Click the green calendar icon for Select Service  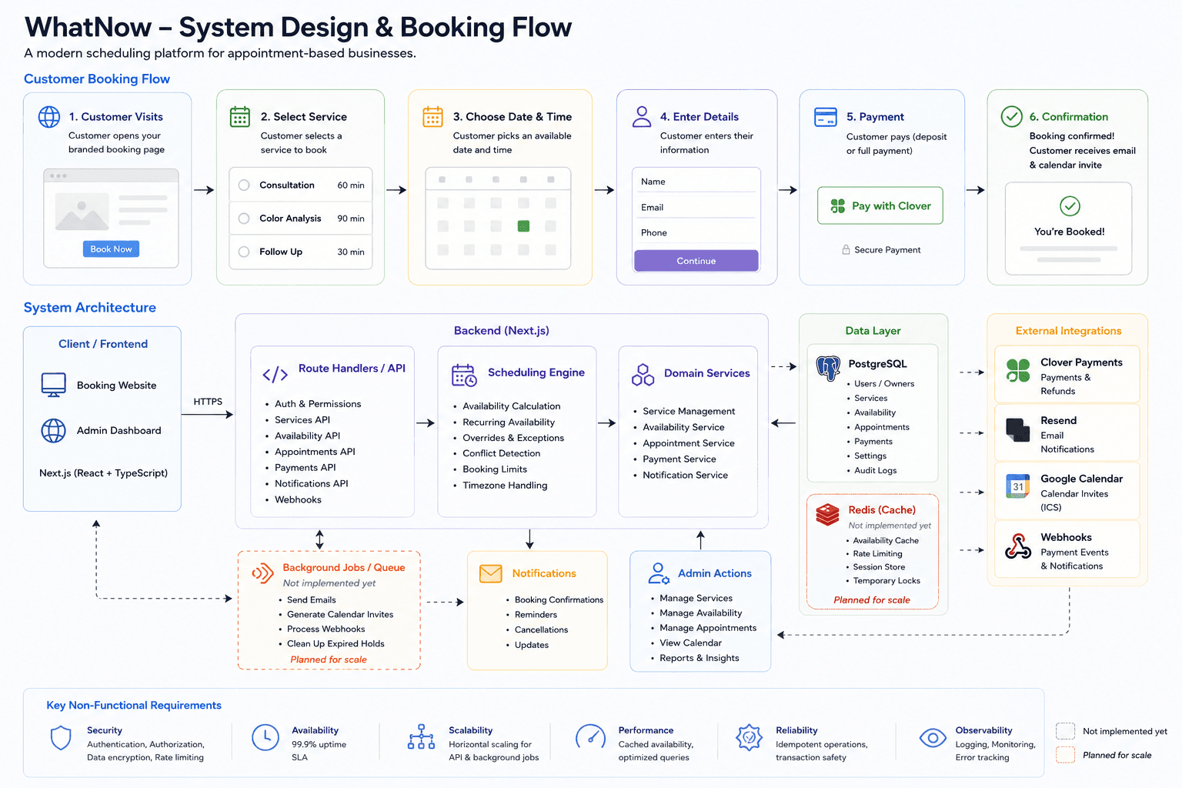[x=240, y=117]
